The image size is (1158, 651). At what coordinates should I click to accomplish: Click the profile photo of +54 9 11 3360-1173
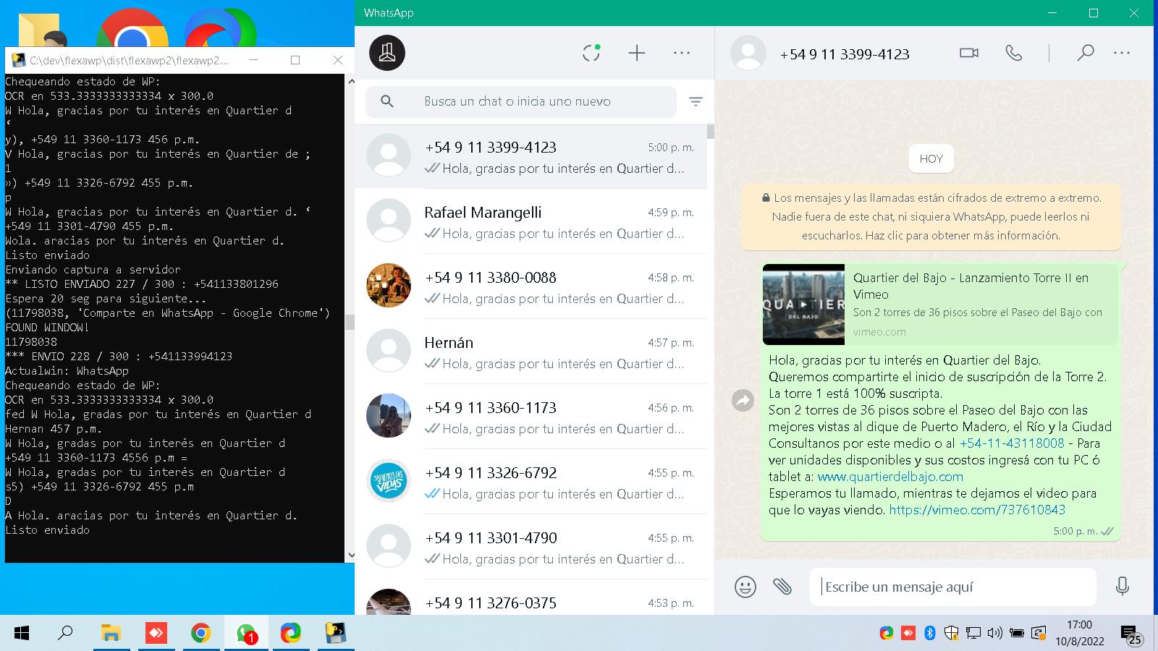coord(389,416)
